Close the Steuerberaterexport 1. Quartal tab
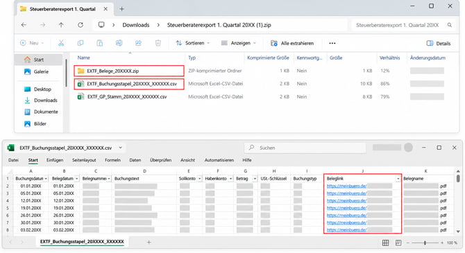465x253 pixels. 105,9
